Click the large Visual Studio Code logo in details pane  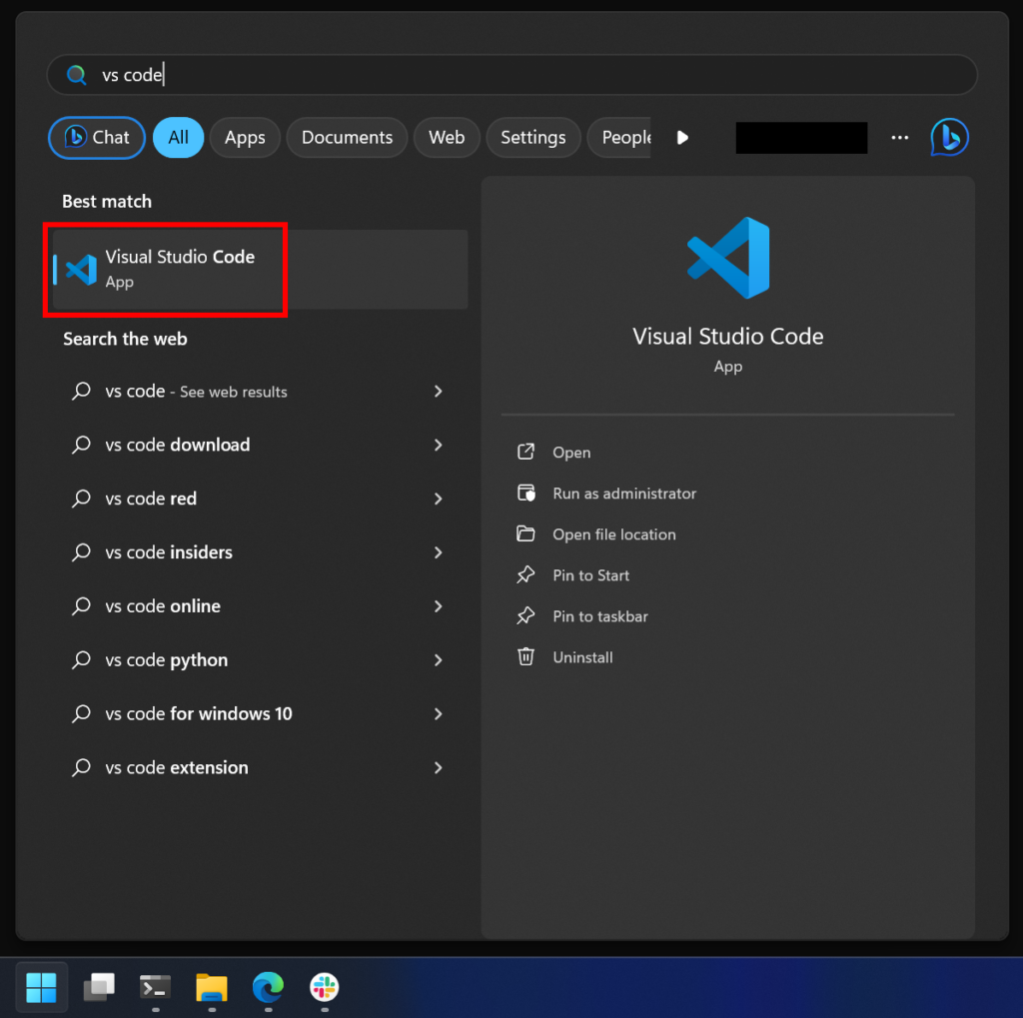coord(728,258)
